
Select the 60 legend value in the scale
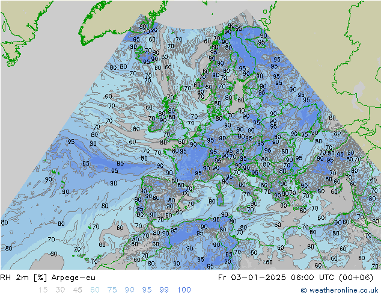click(x=95, y=290)
